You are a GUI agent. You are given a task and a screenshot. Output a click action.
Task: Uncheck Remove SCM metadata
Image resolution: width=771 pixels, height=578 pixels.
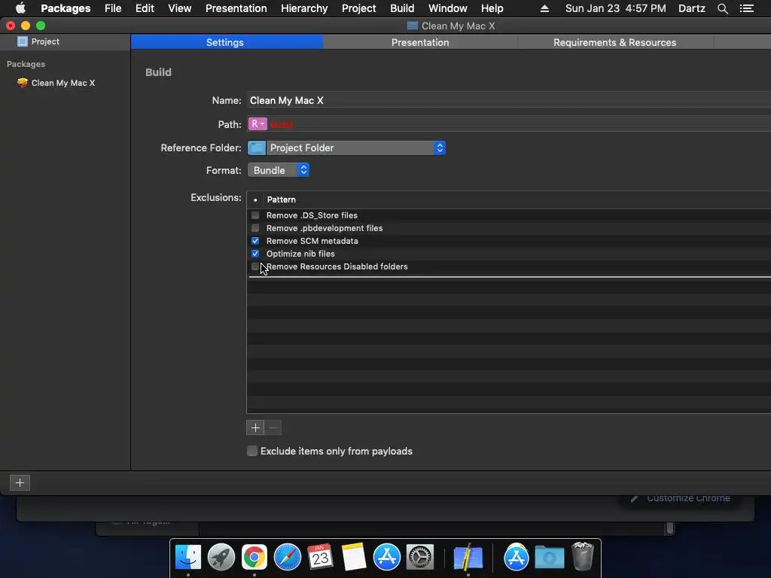click(x=255, y=241)
